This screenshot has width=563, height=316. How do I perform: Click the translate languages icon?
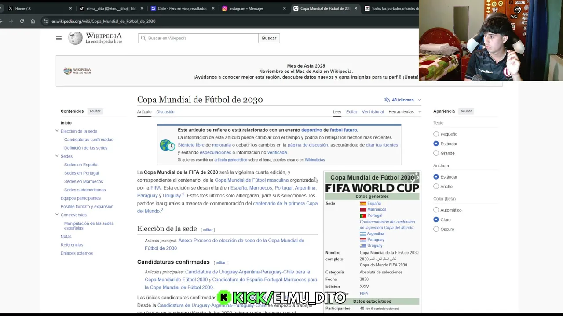387,100
